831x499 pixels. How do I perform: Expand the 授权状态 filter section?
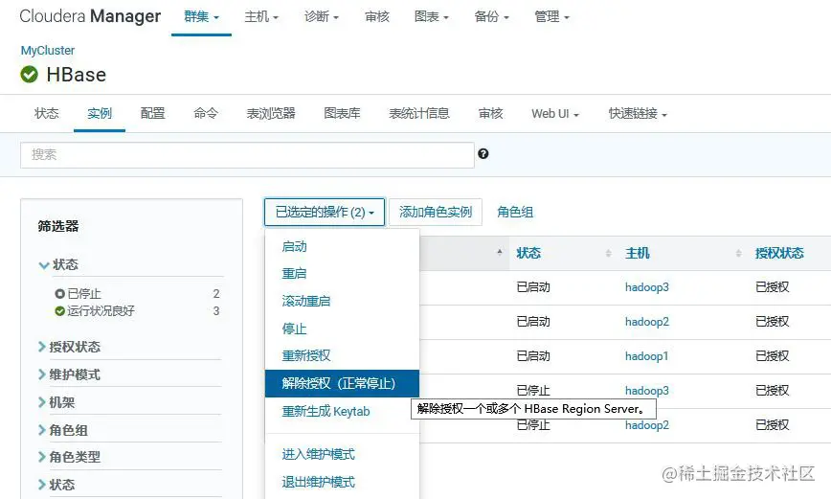tap(70, 347)
